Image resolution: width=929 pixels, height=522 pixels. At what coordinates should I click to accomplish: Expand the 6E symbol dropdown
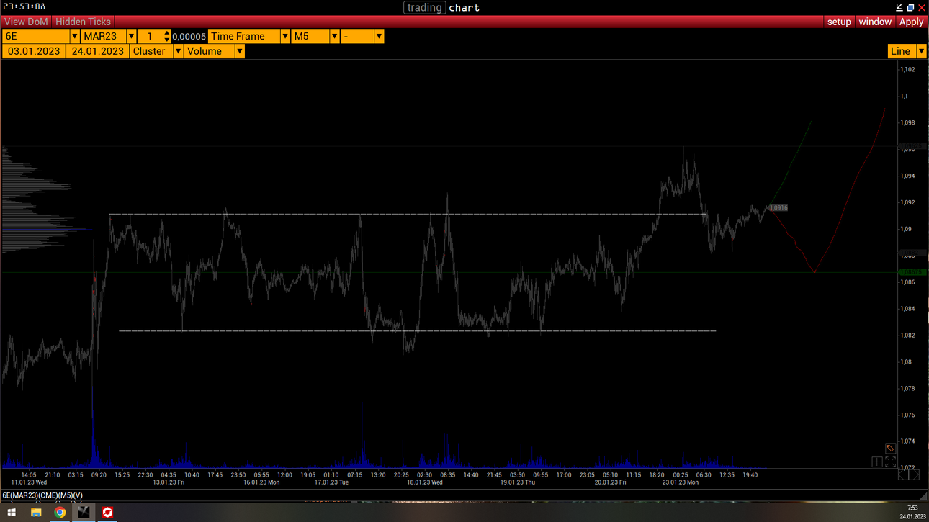74,36
